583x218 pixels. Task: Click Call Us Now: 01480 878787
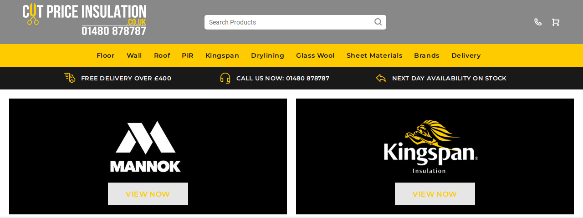coord(283,78)
